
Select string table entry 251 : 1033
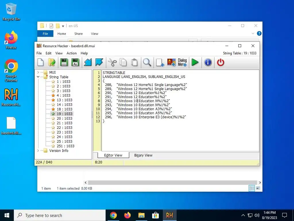(65, 146)
